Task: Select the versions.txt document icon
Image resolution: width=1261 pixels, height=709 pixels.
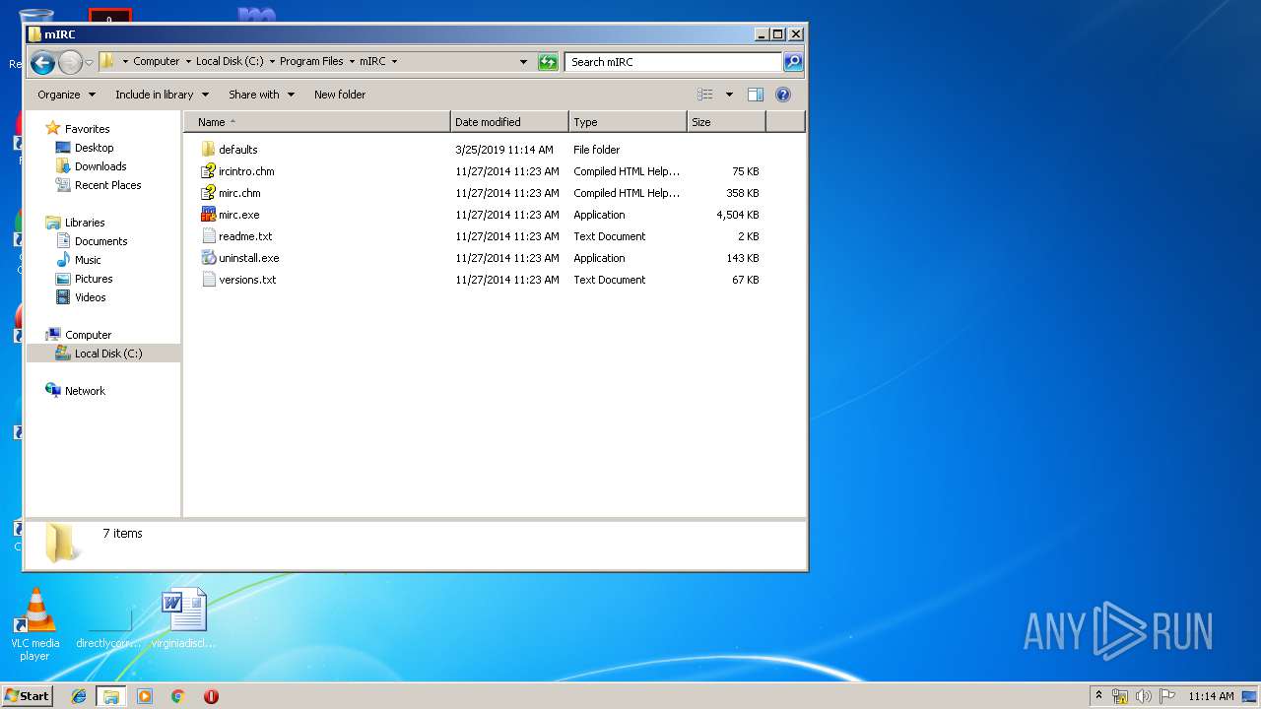Action: pyautogui.click(x=208, y=280)
